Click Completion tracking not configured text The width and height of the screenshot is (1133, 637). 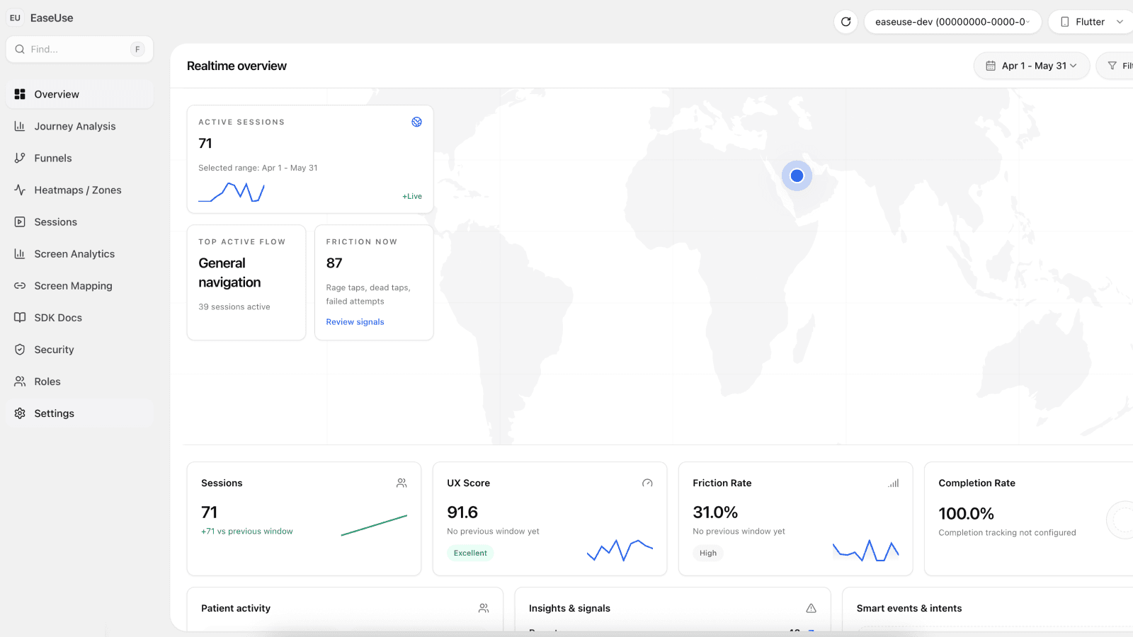pos(1007,533)
